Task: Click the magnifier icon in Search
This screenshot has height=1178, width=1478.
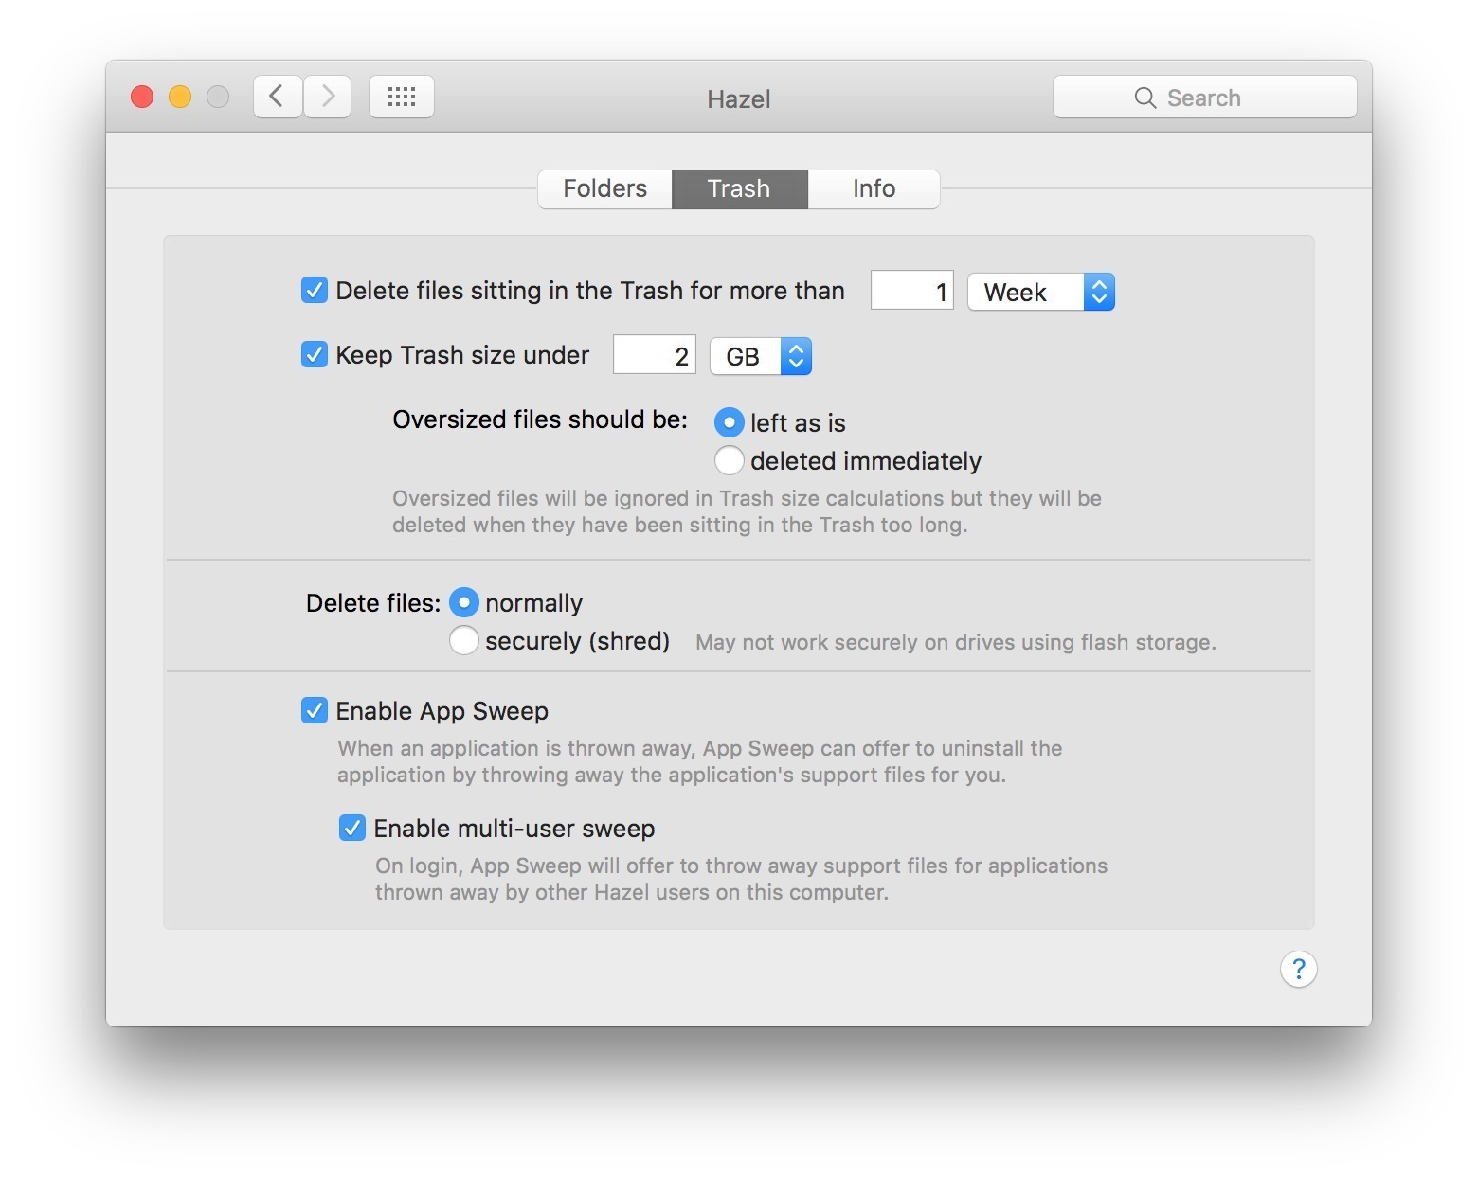Action: (1145, 98)
